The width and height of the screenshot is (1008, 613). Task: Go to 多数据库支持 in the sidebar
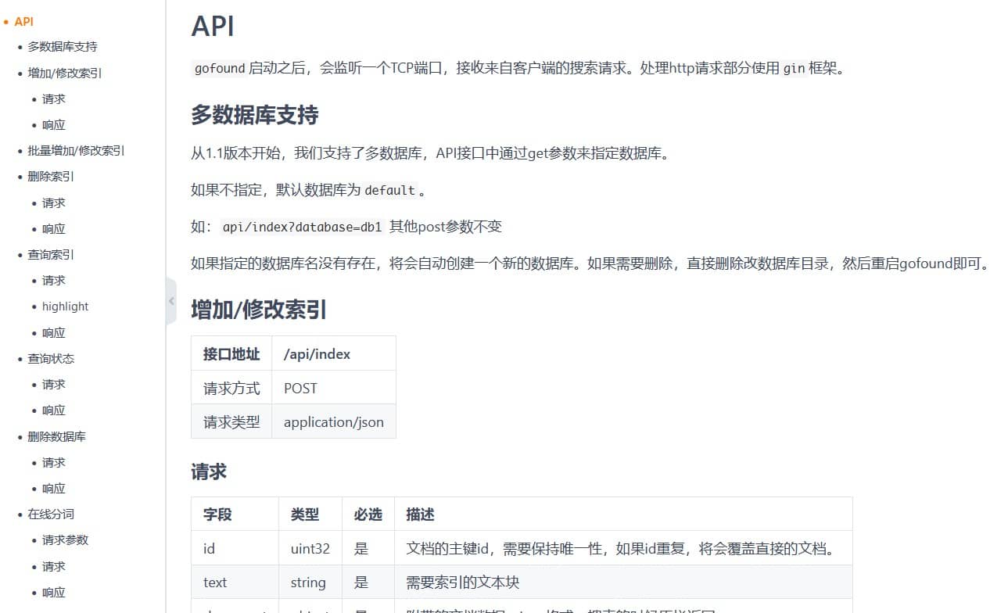63,47
